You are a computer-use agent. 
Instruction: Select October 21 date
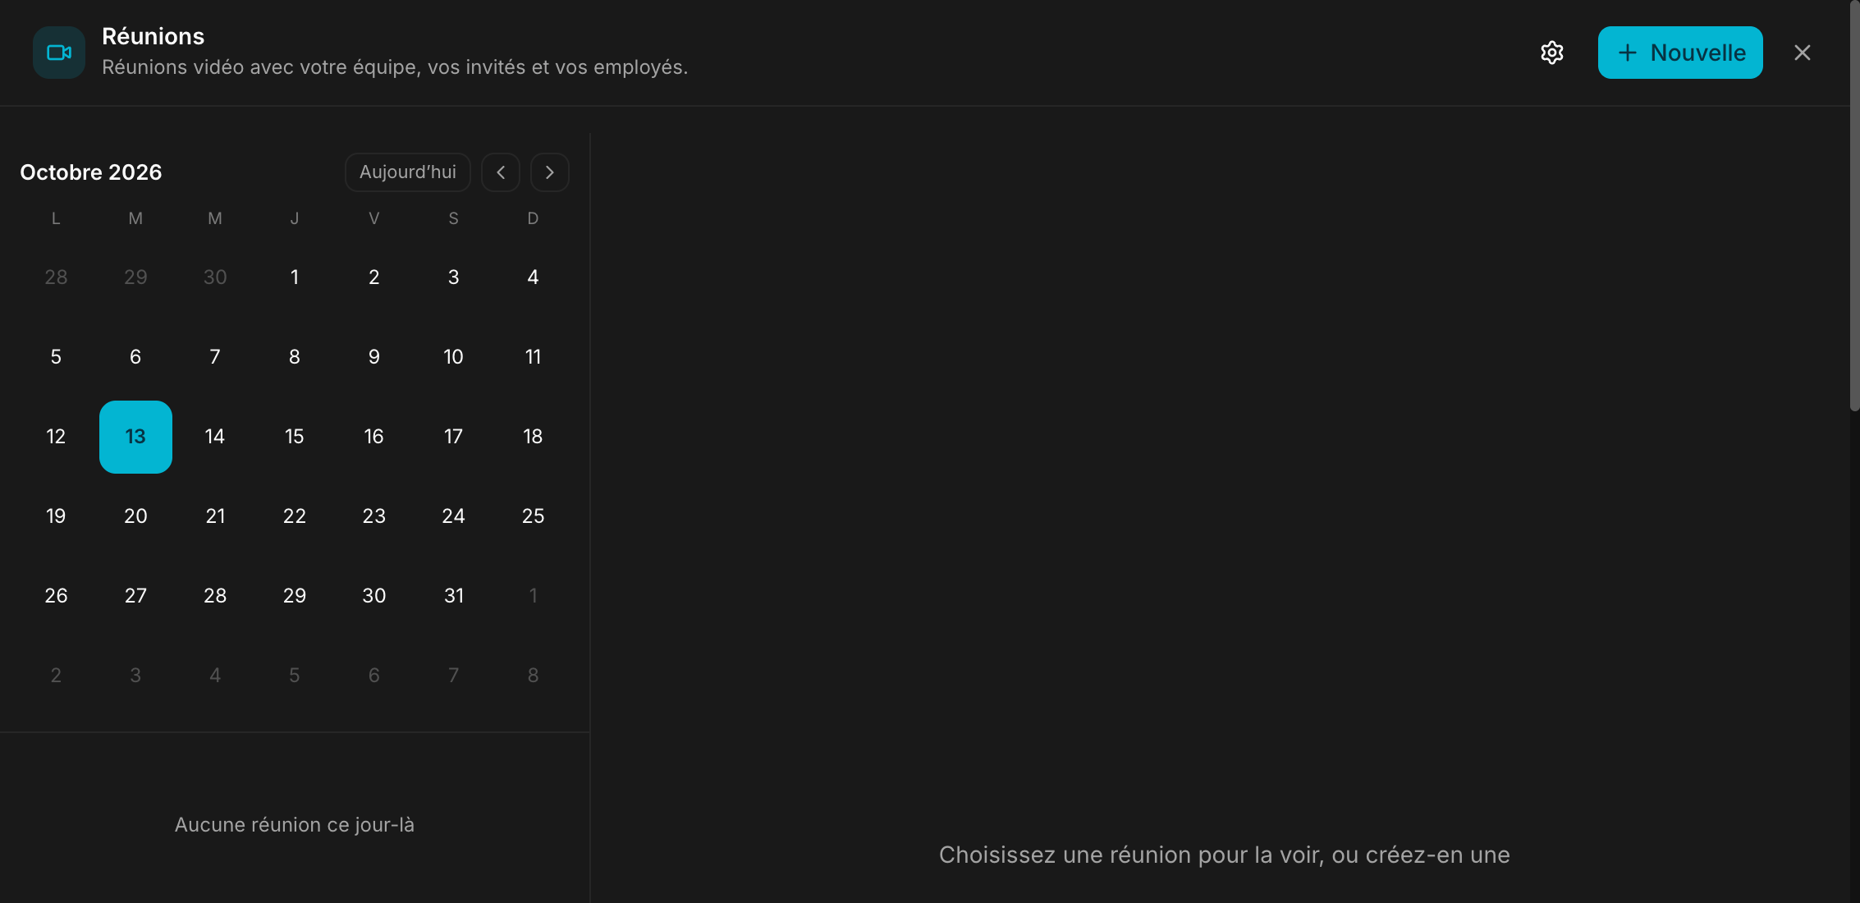215,516
